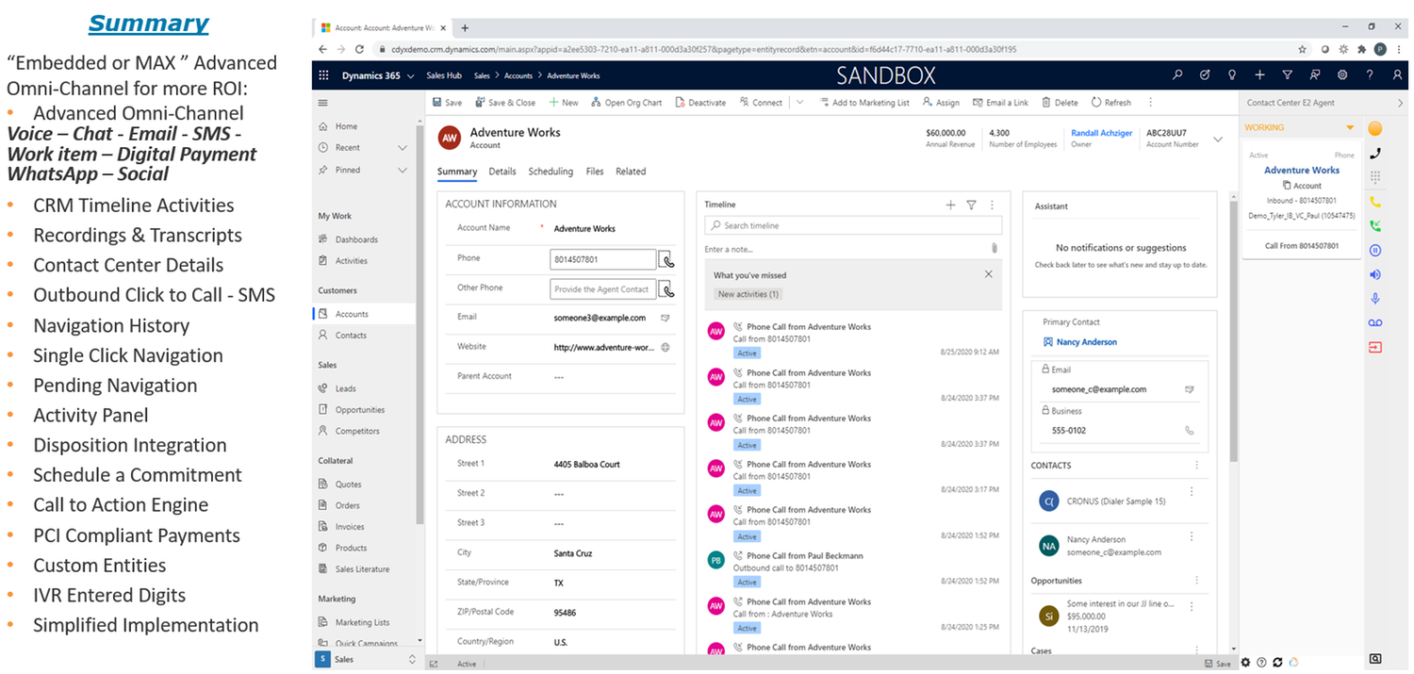Open the settings gear in Dynamics header
This screenshot has height=674, width=1414.
(x=1342, y=75)
